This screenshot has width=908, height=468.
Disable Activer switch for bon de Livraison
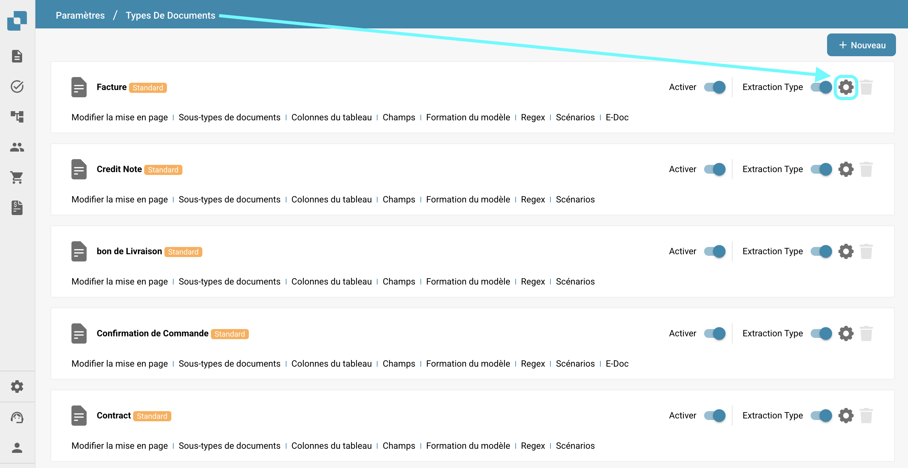[x=715, y=251]
